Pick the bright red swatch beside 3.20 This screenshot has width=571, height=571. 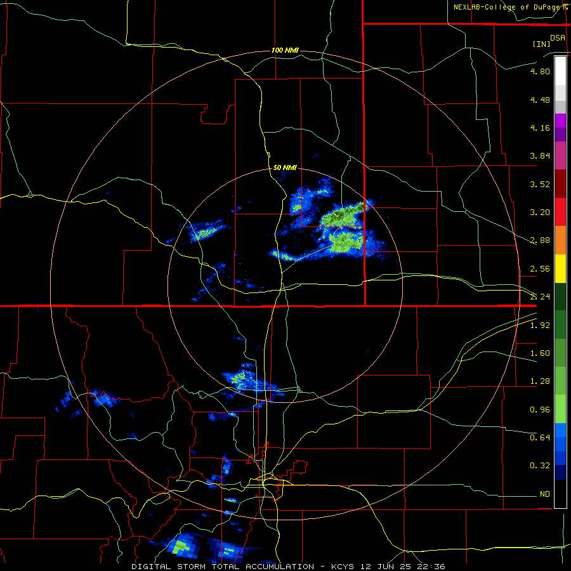click(560, 213)
